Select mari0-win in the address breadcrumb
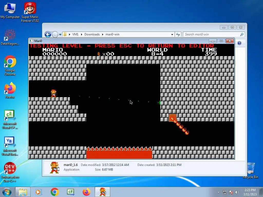The height and width of the screenshot is (197, 263). [112, 34]
